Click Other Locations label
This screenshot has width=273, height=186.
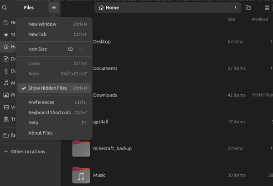pyautogui.click(x=28, y=152)
